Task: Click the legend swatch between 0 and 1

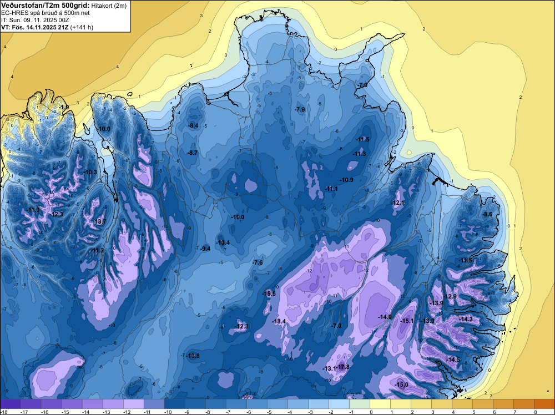Action: click(380, 404)
